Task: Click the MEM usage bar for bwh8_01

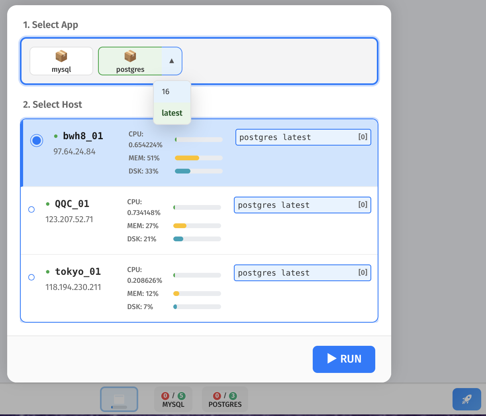Action: [198, 158]
